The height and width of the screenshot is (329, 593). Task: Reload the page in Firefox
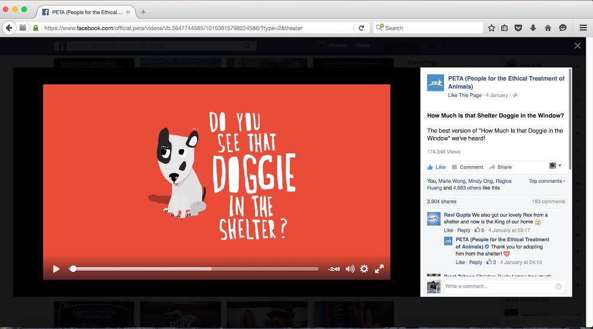click(x=361, y=28)
